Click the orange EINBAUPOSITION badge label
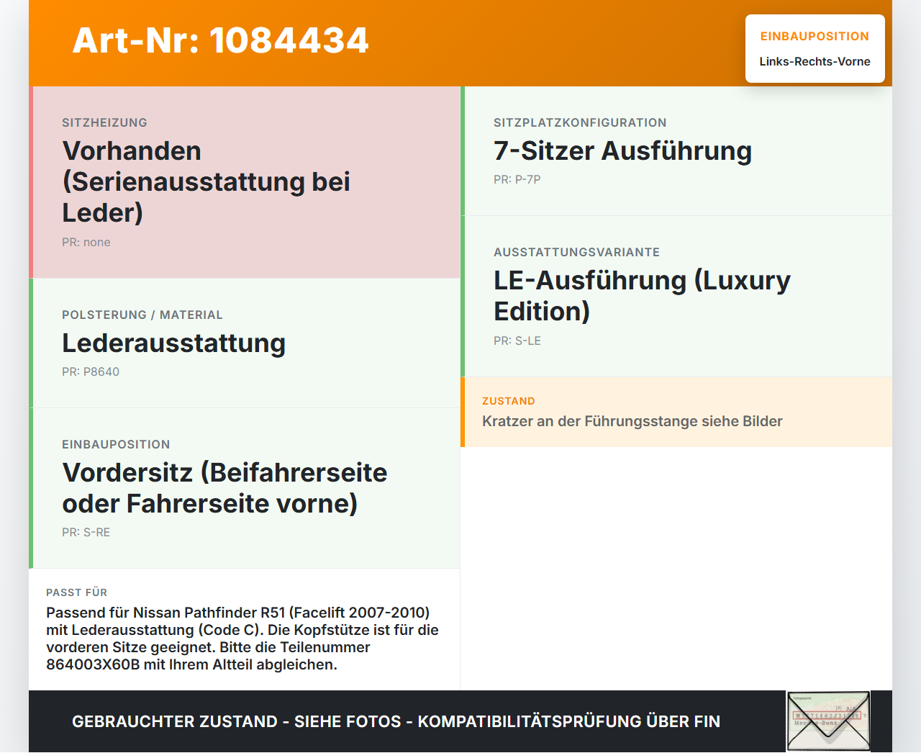 coord(815,37)
